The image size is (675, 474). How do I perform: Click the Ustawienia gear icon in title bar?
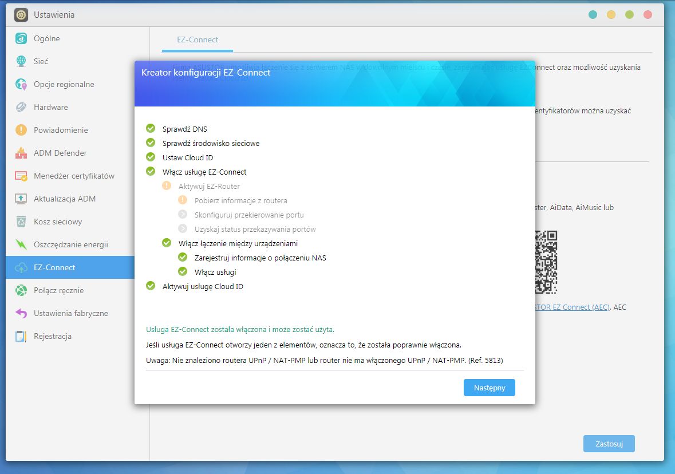tap(21, 15)
